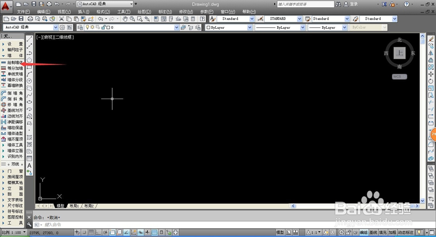
Task: Open the ByLayer color dropdown
Action: tap(228, 27)
